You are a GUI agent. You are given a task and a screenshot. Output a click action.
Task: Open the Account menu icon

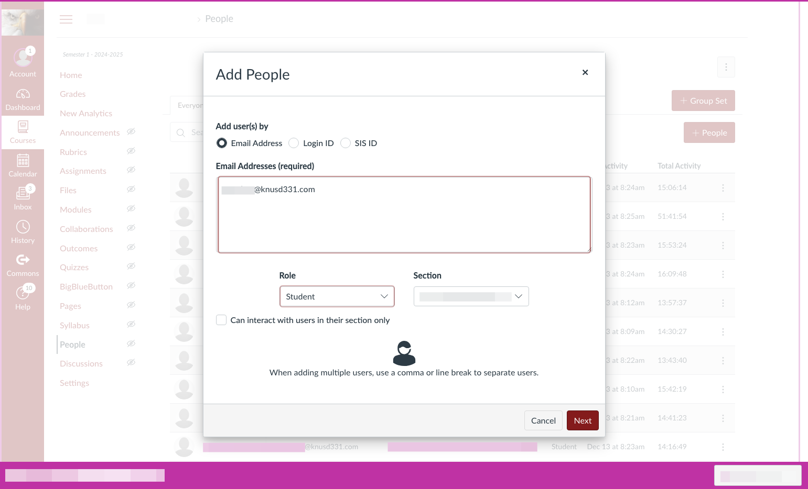[23, 57]
